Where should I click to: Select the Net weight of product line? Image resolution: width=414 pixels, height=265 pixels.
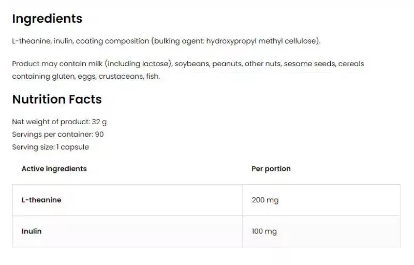tap(60, 122)
